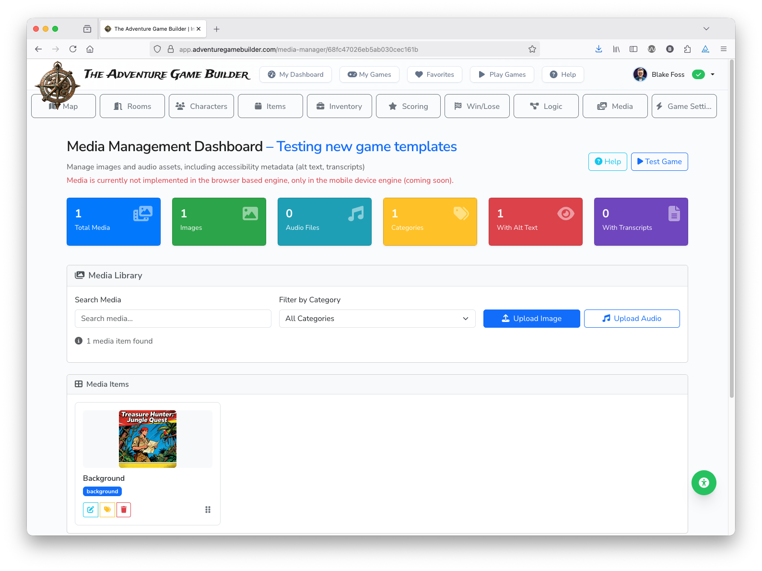Delete the Background media item via trash icon
Viewport: 762px width, 571px height.
(x=124, y=510)
